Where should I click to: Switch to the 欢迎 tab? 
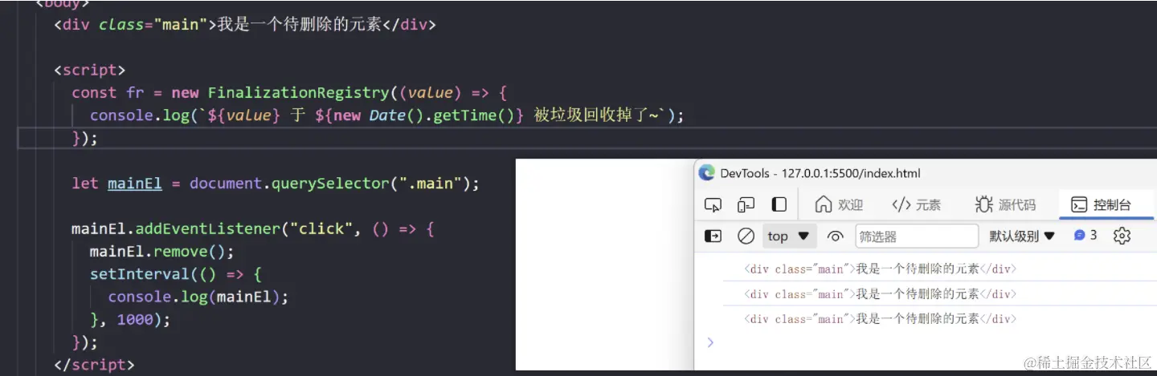(839, 204)
